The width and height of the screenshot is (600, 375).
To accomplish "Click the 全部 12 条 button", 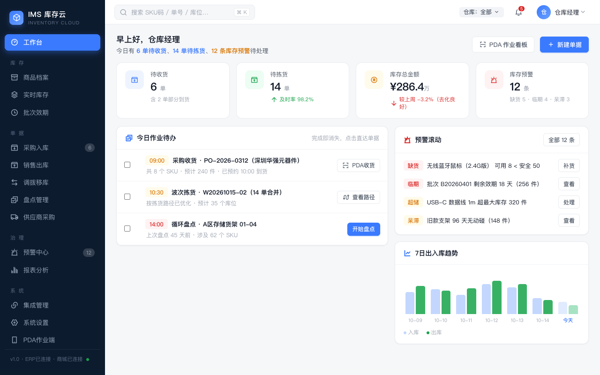I will pos(562,140).
